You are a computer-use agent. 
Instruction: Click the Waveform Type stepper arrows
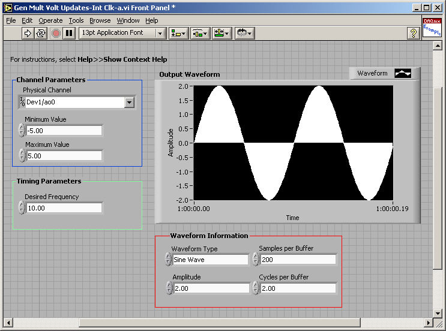pos(169,260)
